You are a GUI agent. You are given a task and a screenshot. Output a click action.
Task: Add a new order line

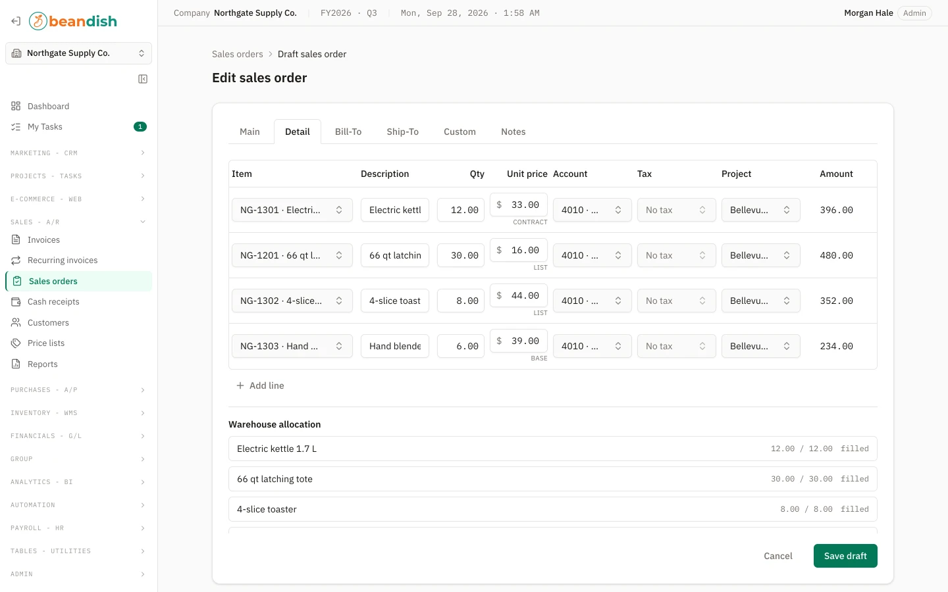pos(260,385)
